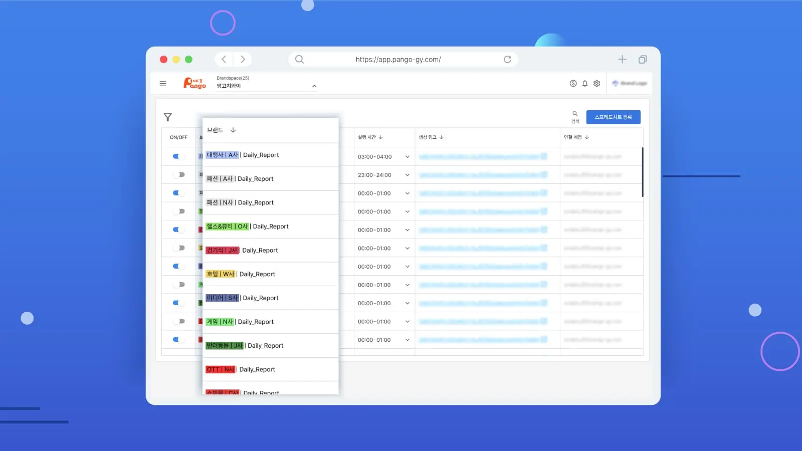
Task: Click the 스프레드시트 등록 button
Action: [x=613, y=117]
